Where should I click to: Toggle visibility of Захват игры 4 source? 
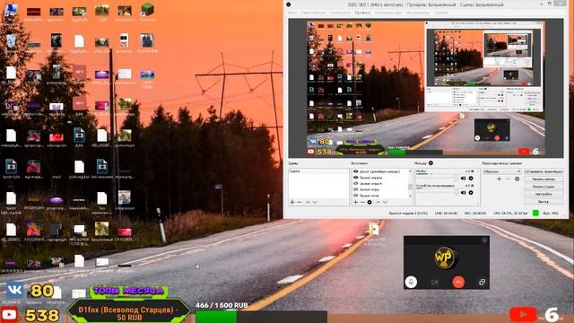click(355, 183)
